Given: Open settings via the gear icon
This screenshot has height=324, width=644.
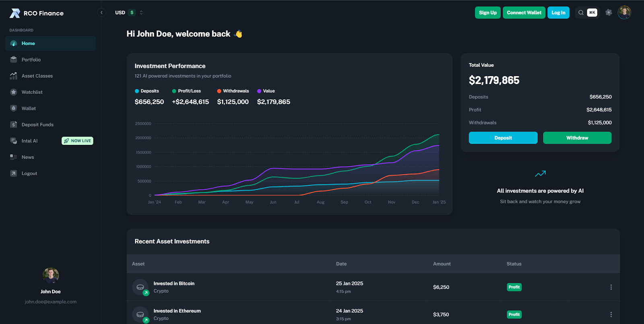Looking at the screenshot, I should [609, 12].
